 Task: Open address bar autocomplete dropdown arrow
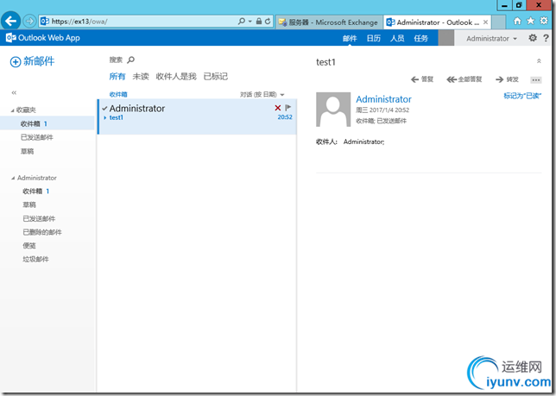[250, 22]
